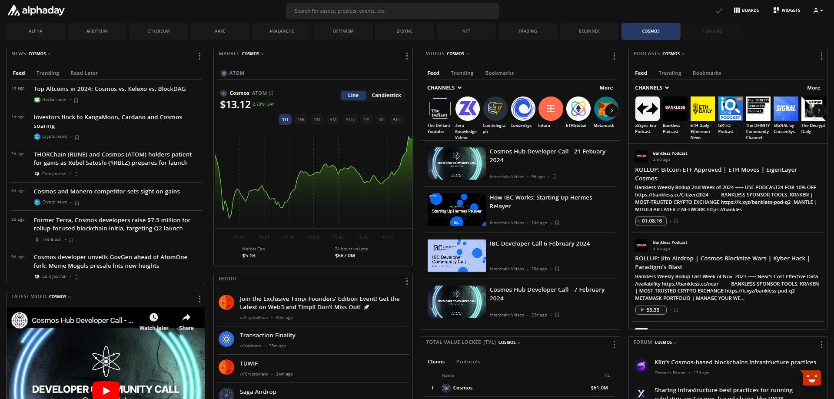Bookmark the Top Altcoins in 2024 article

(x=76, y=100)
